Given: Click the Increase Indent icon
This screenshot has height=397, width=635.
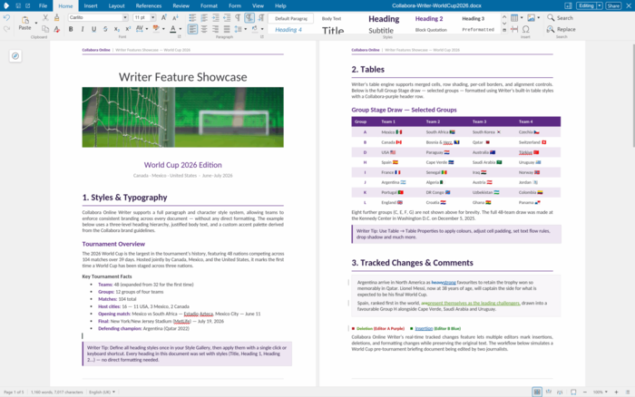Looking at the screenshot, I should pyautogui.click(x=216, y=17).
